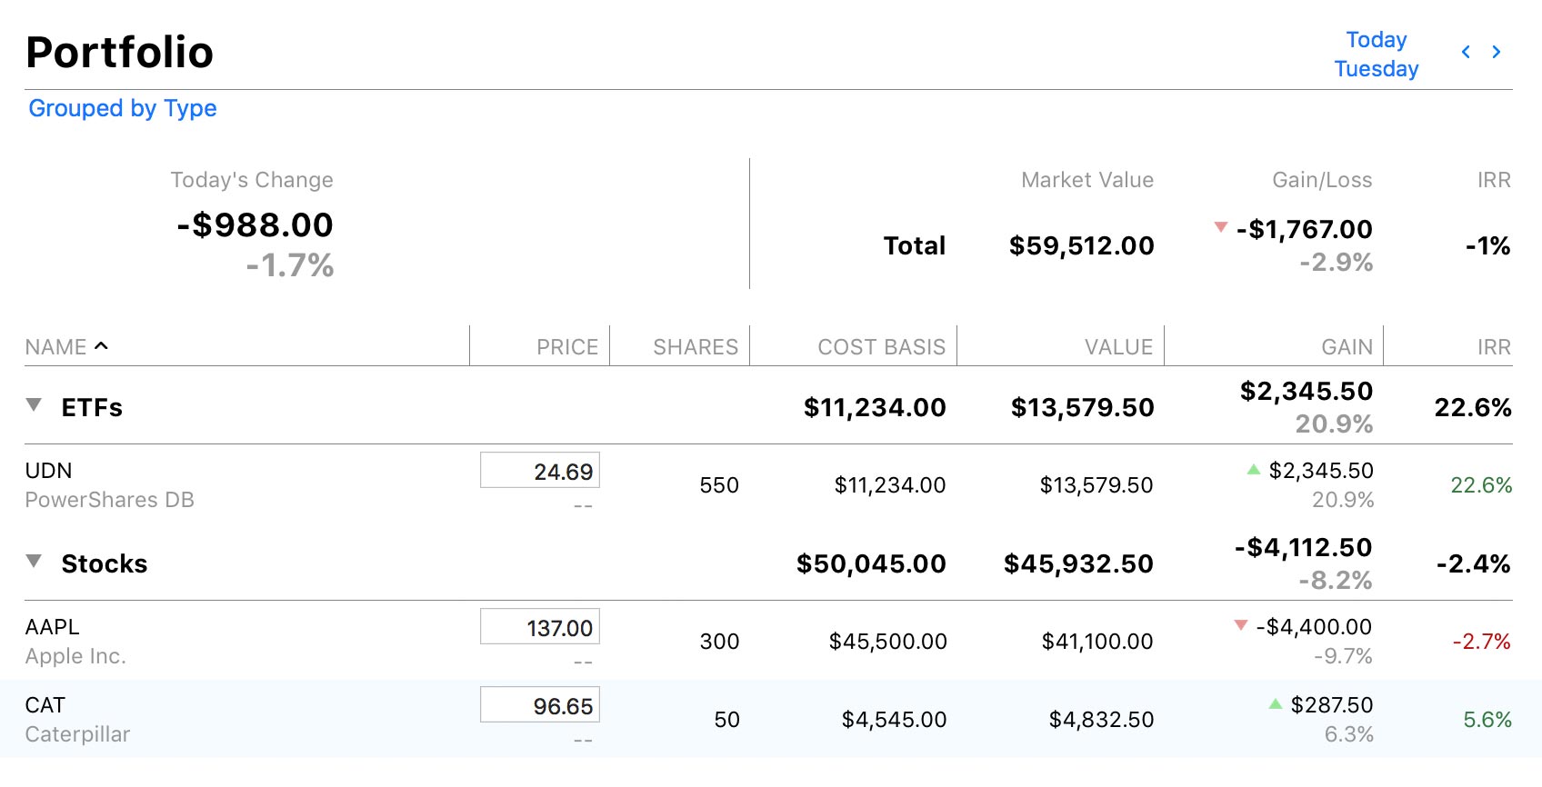Sort by VALUE column
Viewport: 1542px width, 787px height.
pos(1117,347)
